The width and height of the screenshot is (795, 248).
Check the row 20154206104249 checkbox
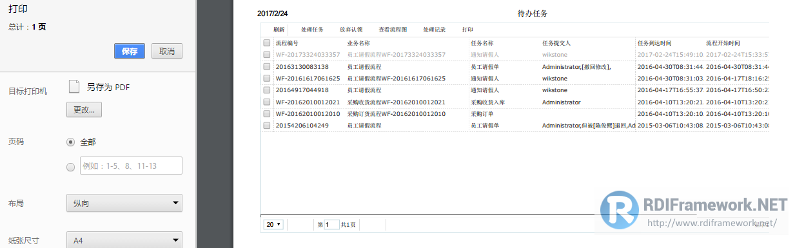[x=267, y=125]
